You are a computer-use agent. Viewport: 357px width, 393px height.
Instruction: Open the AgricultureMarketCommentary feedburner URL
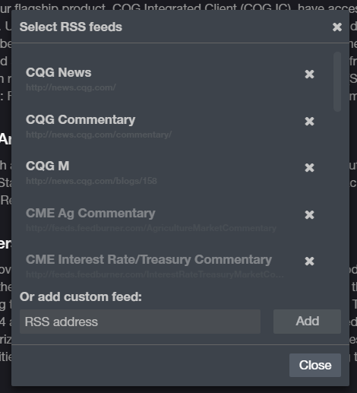click(151, 228)
